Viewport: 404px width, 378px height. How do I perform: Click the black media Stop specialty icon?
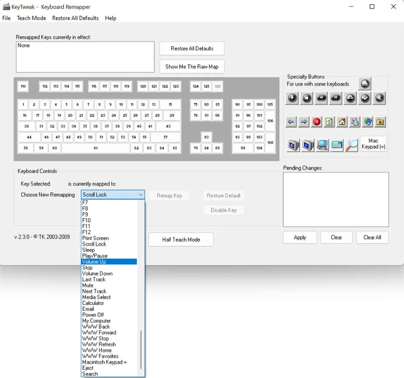click(307, 98)
